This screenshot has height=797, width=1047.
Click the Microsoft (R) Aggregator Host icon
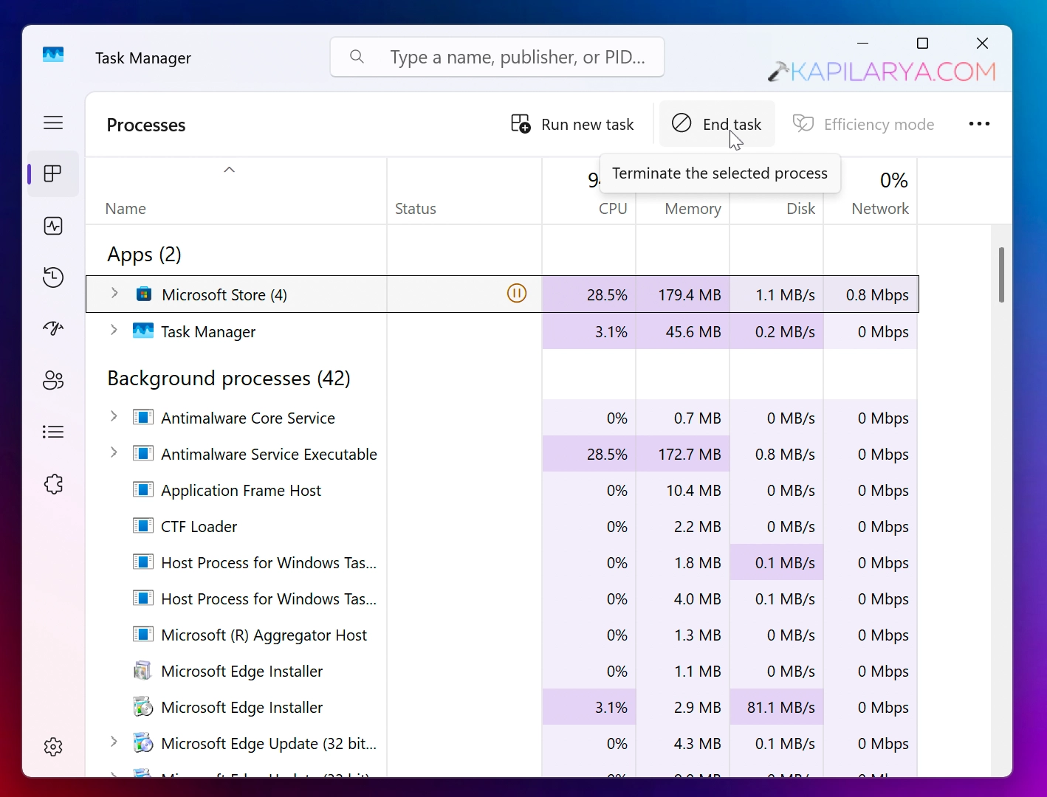[143, 635]
